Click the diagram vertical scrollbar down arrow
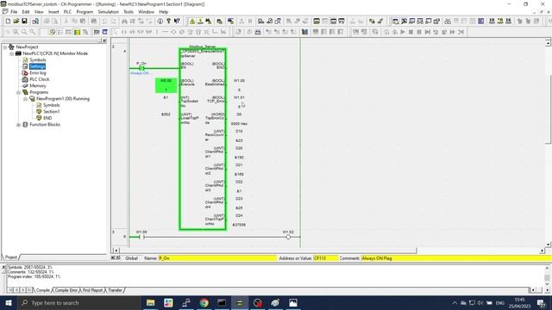The width and height of the screenshot is (552, 310). [x=548, y=245]
